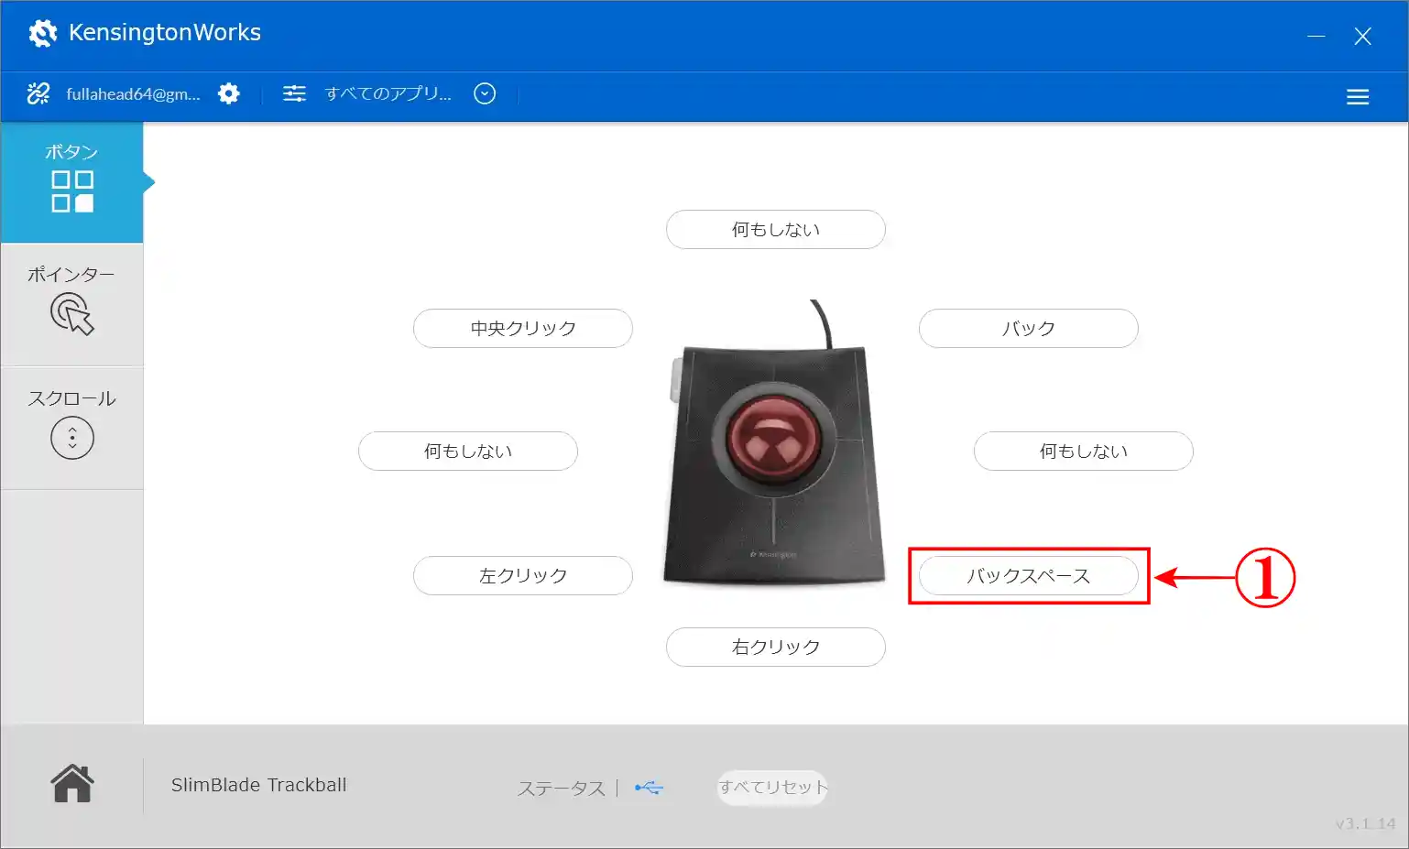1409x849 pixels.
Task: Expand the すべてのアプリ dropdown chevron
Action: point(485,93)
